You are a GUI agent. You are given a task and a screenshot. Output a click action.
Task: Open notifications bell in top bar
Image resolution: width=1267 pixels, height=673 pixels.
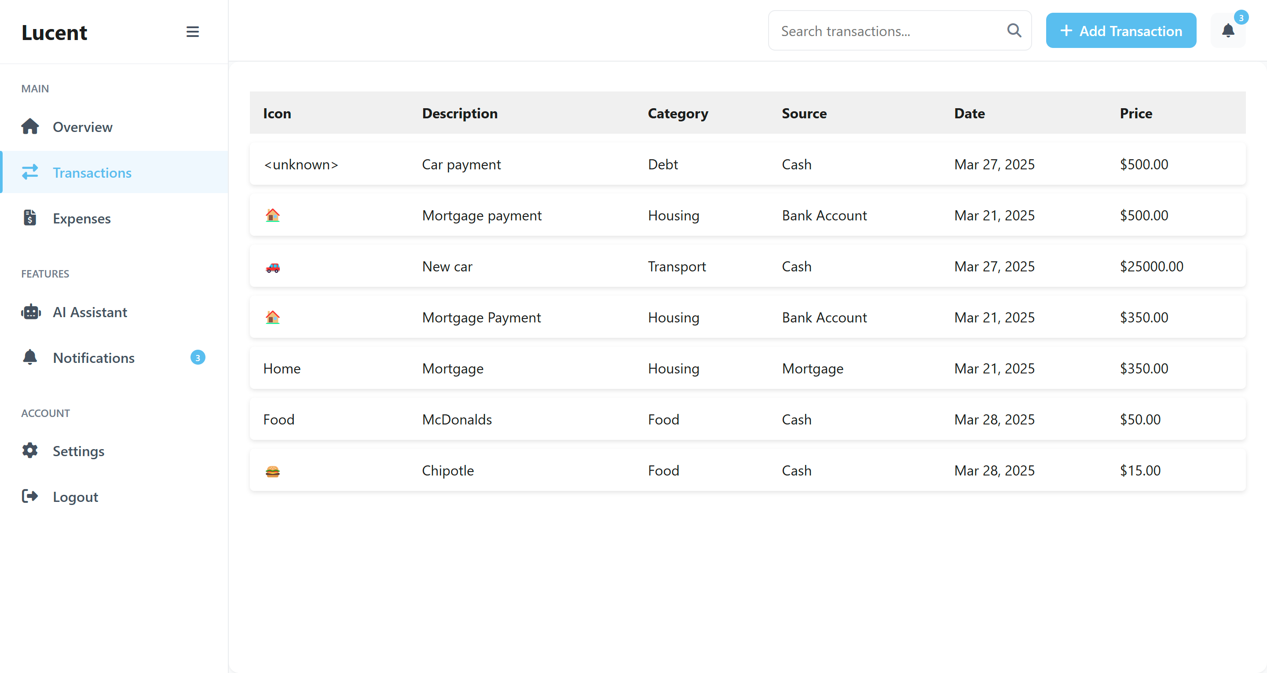coord(1228,30)
